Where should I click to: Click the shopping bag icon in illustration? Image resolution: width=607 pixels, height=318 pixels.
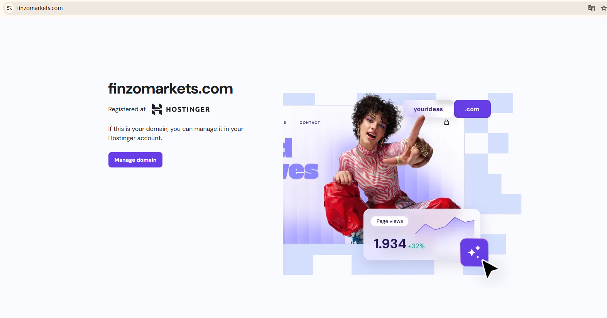(446, 122)
